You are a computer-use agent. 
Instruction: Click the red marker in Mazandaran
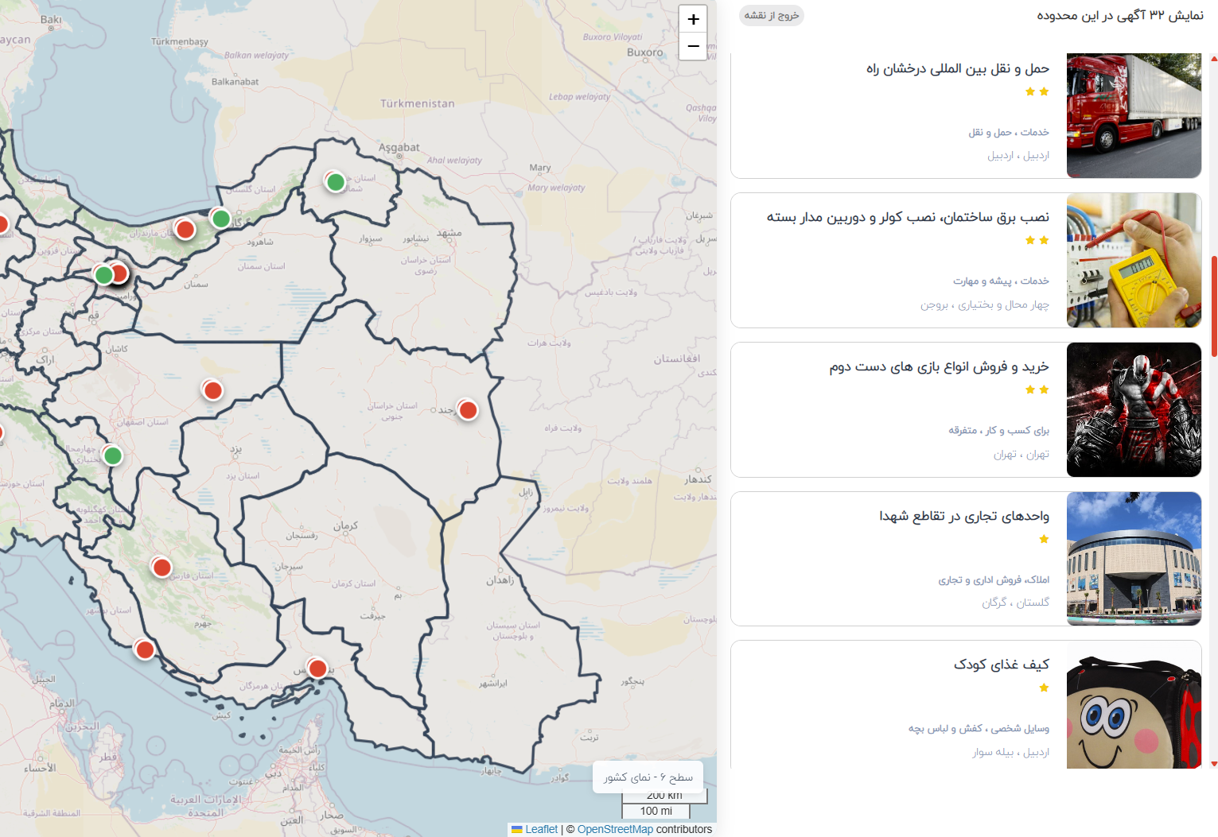pos(185,230)
